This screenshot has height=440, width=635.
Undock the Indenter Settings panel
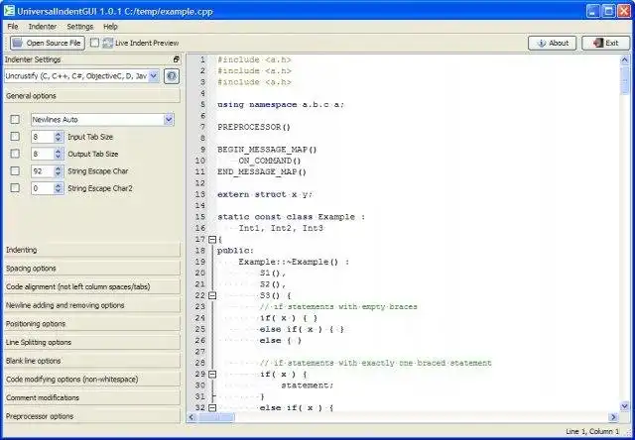pos(177,59)
